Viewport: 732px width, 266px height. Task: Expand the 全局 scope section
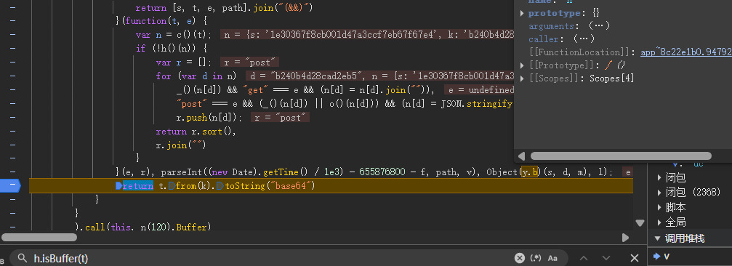(x=659, y=222)
